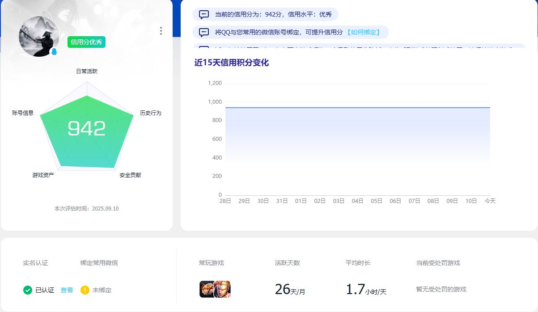Viewport: 538px width, 312px height.
Task: Open the 【如何绑定】 link
Action: (x=363, y=32)
